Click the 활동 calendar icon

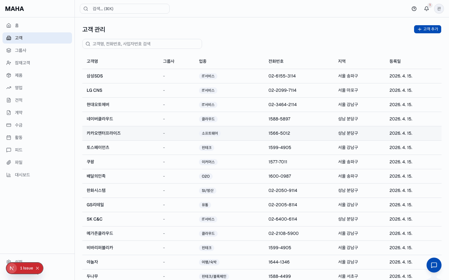pos(9,138)
